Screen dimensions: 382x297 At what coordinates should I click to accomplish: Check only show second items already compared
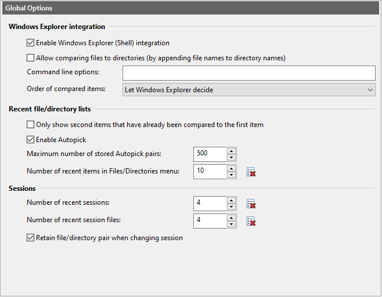pyautogui.click(x=31, y=125)
